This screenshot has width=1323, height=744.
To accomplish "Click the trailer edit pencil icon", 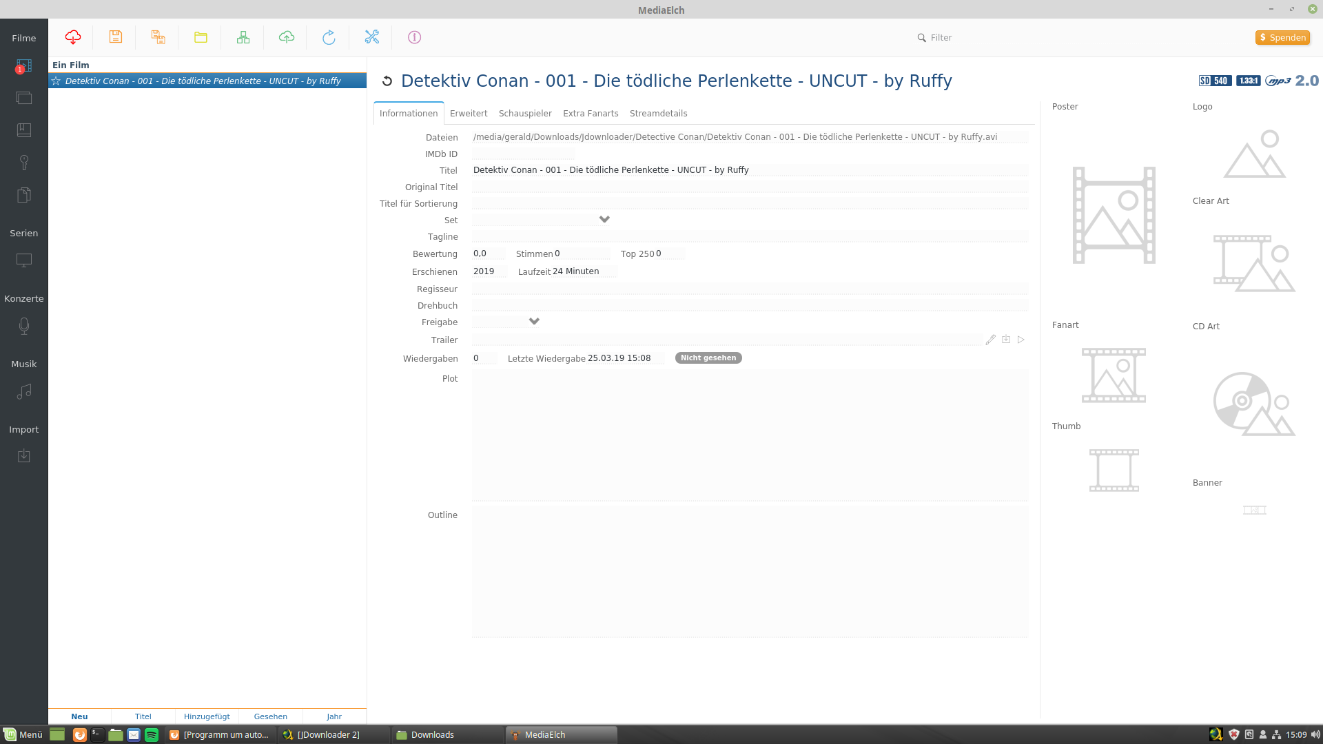I will [991, 340].
